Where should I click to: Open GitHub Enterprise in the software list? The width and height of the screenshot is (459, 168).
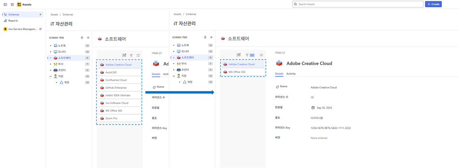pos(119,87)
